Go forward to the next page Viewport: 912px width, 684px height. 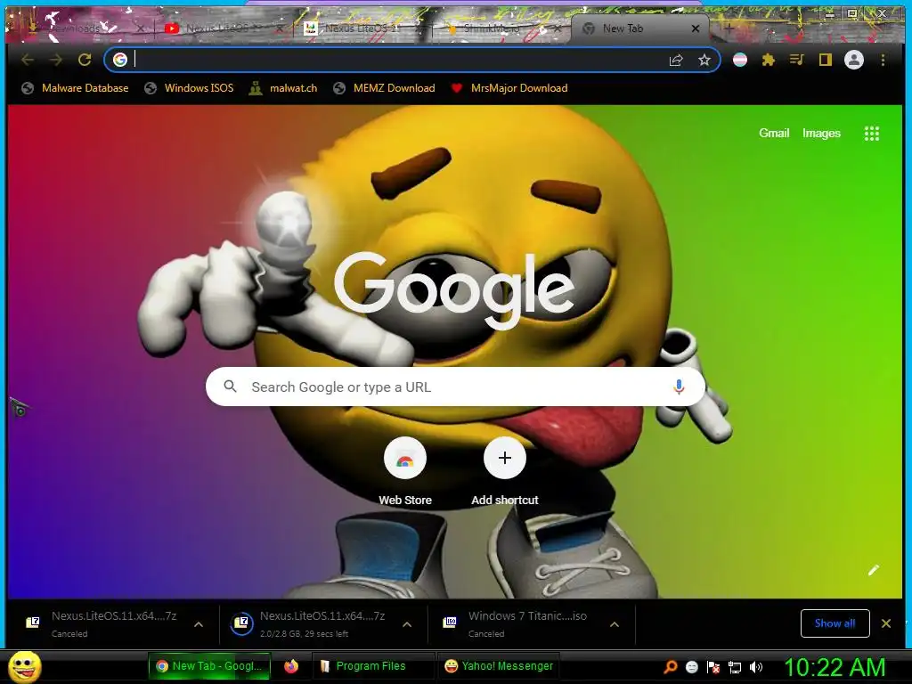[x=56, y=60]
